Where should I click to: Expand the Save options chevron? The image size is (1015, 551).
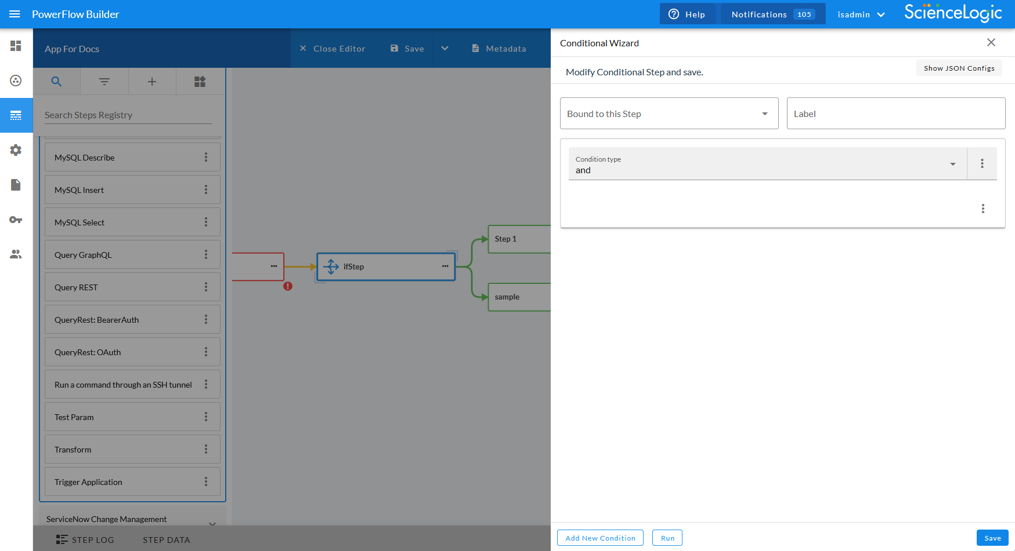pyautogui.click(x=445, y=49)
